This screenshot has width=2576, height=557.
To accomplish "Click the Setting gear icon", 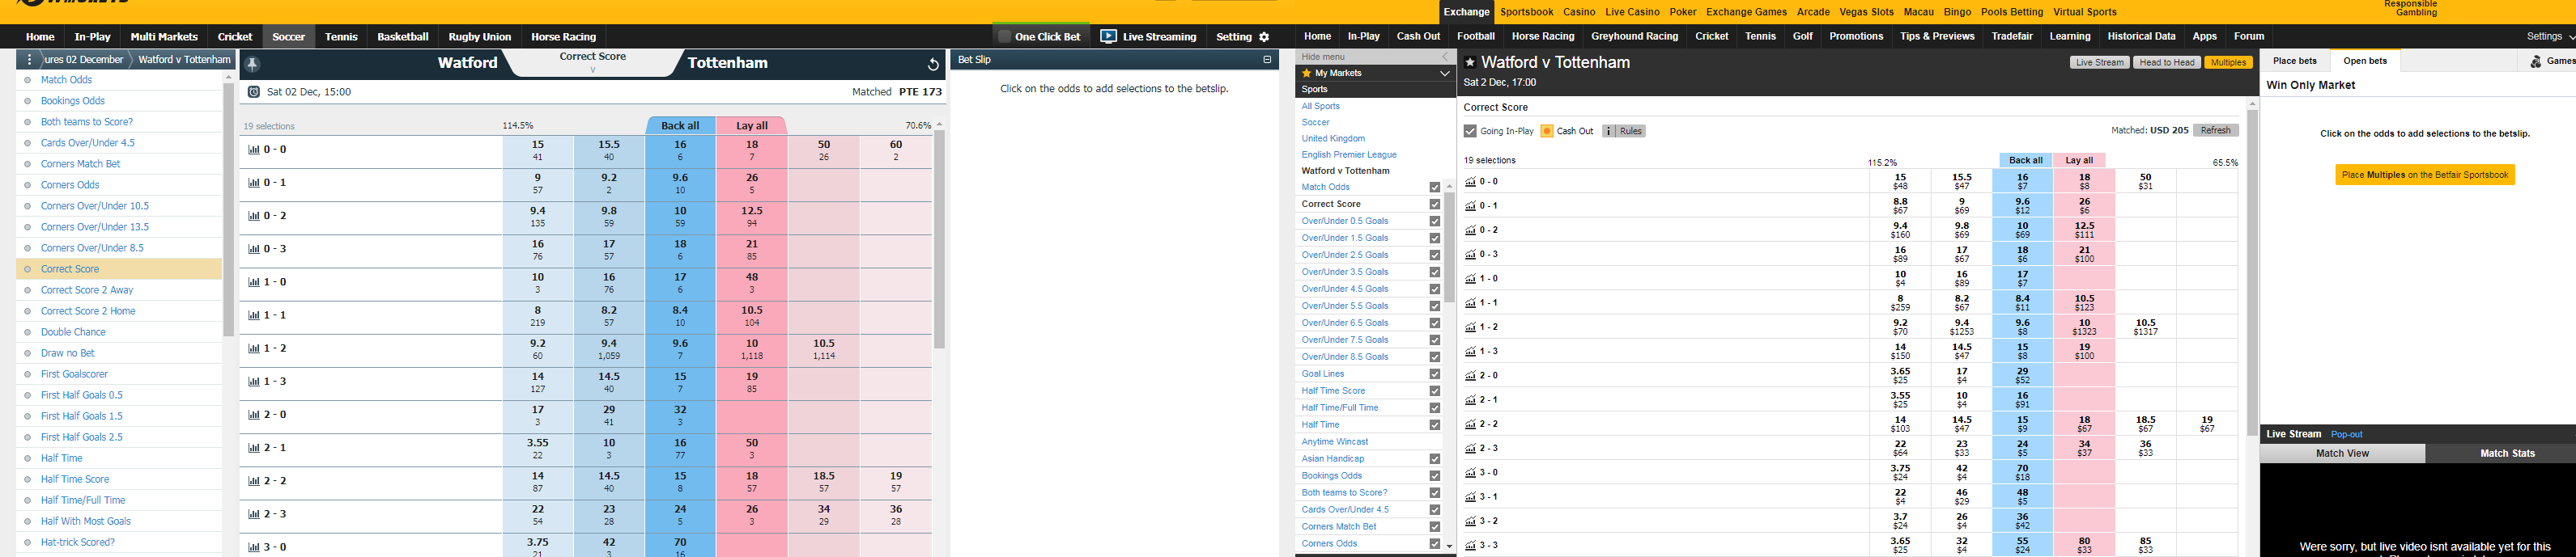I will click(x=1264, y=37).
